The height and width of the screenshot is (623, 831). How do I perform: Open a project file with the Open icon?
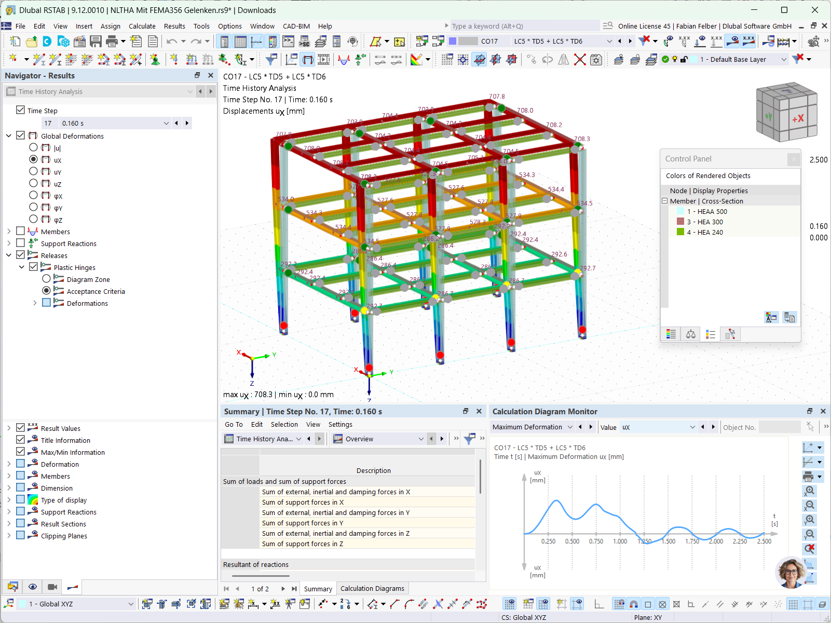coord(32,42)
